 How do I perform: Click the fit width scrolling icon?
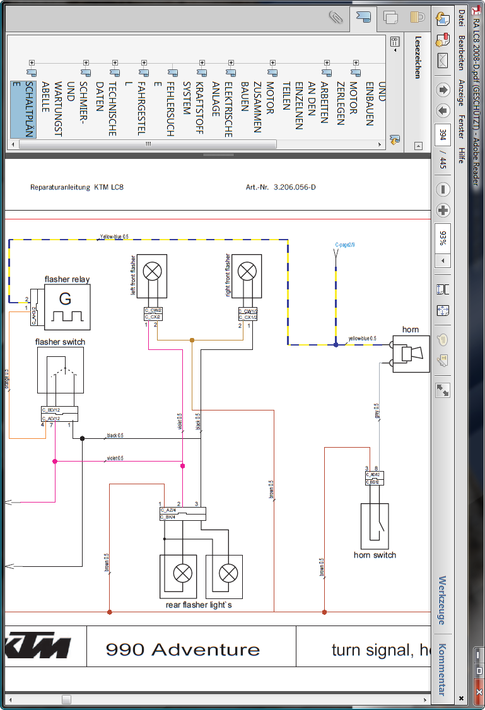pyautogui.click(x=443, y=289)
